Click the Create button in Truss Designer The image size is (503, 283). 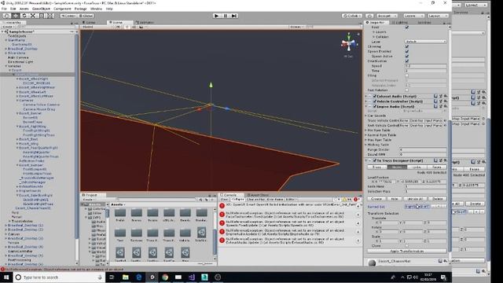[376, 199]
